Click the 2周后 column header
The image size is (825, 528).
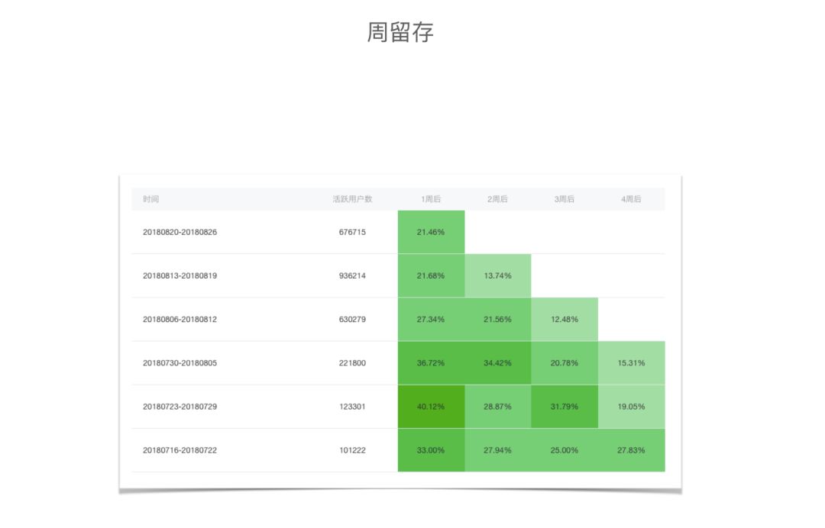click(498, 199)
